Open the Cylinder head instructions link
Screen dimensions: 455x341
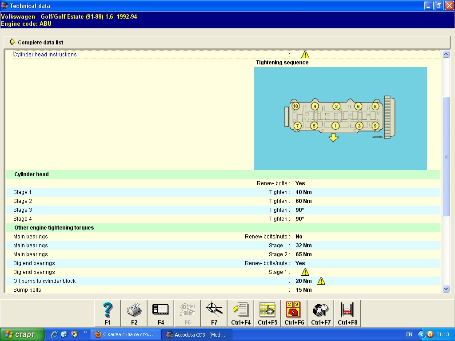click(x=45, y=55)
